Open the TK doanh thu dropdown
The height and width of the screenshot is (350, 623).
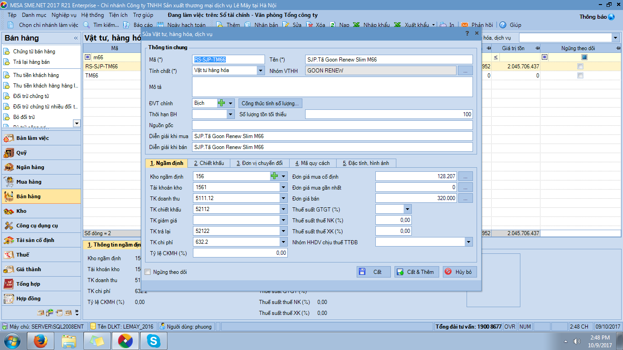point(284,198)
